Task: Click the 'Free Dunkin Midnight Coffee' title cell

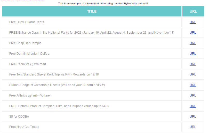Action: [x=92, y=54]
